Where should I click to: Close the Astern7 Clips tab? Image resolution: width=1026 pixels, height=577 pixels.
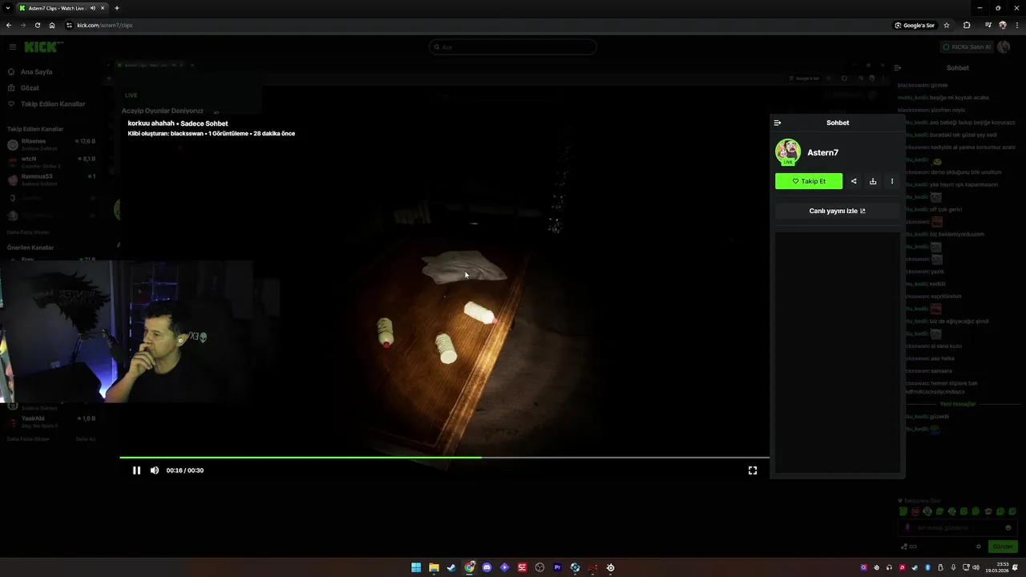[x=103, y=8]
